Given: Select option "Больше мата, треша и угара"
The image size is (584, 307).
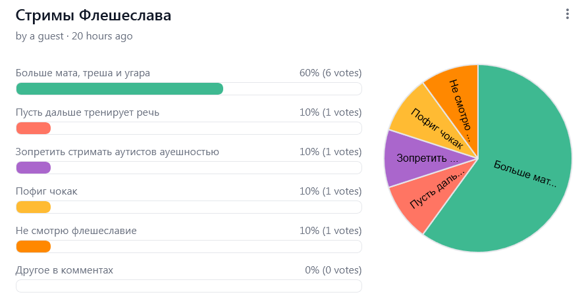Looking at the screenshot, I should tap(83, 73).
